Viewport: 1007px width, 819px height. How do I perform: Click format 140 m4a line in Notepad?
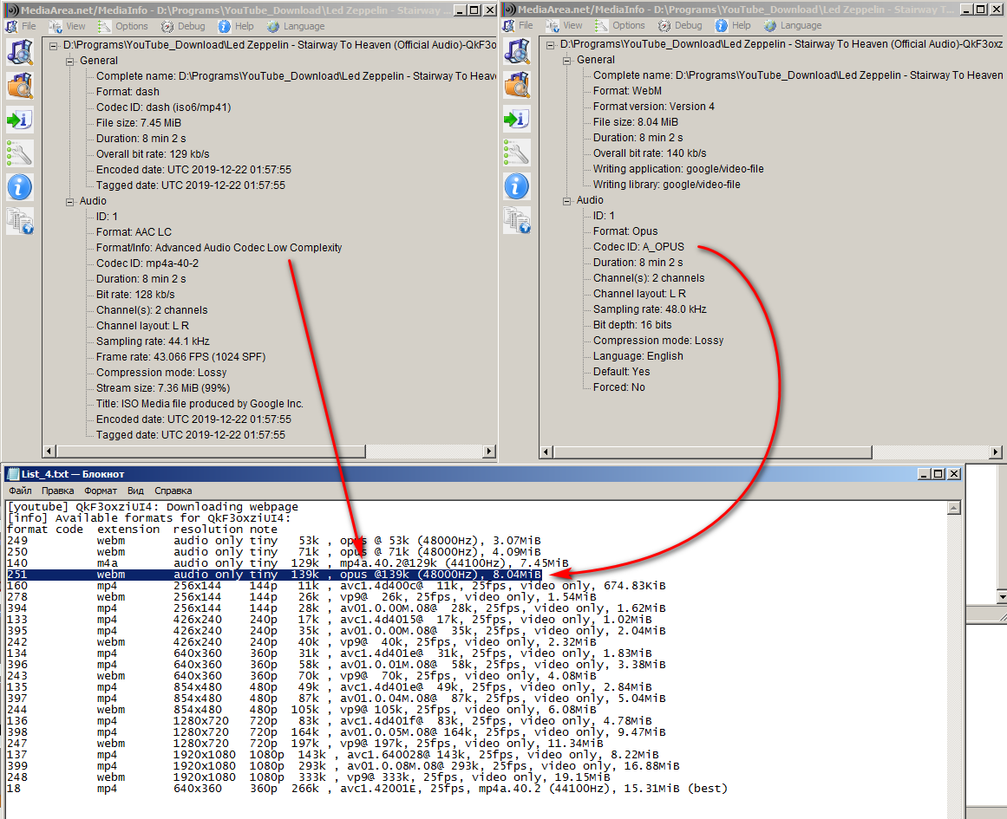288,563
